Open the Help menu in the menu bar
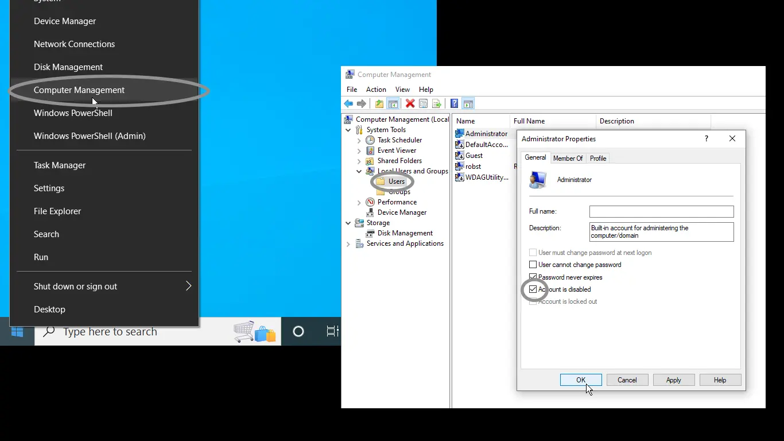The width and height of the screenshot is (784, 441). (x=426, y=90)
